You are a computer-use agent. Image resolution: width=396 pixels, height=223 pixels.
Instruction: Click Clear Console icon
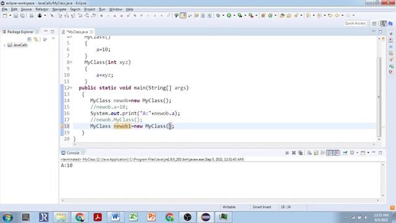pos(309,153)
